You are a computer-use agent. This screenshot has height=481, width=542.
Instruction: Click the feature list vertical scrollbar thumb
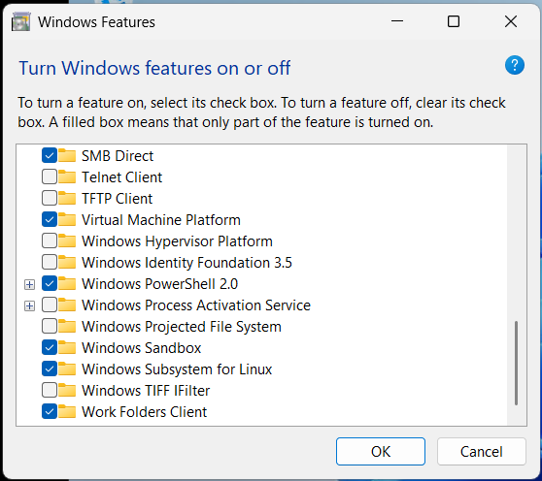click(516, 363)
